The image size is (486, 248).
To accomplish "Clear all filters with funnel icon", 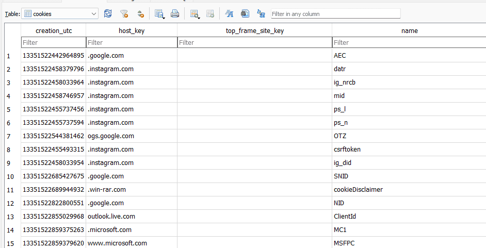I will [124, 13].
